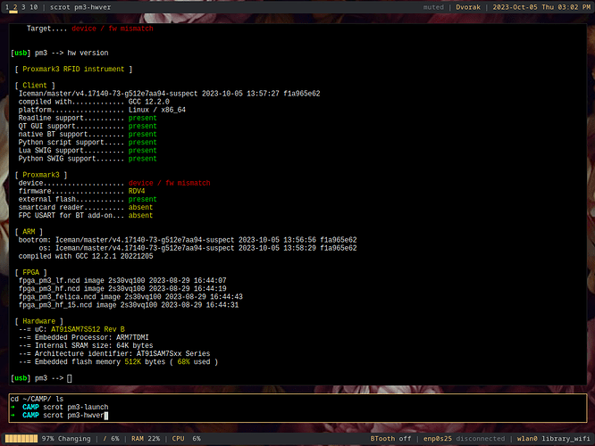This screenshot has width=595, height=446.
Task: Click the 'RAM 22%' status entry
Action: tap(146, 439)
